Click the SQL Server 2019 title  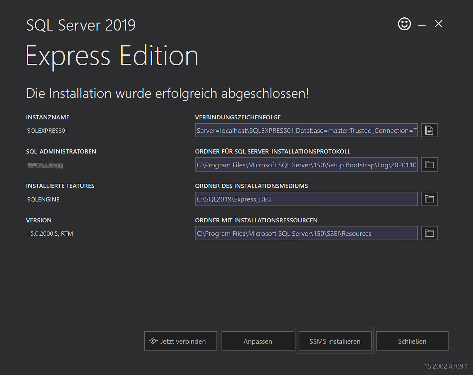pyautogui.click(x=81, y=25)
